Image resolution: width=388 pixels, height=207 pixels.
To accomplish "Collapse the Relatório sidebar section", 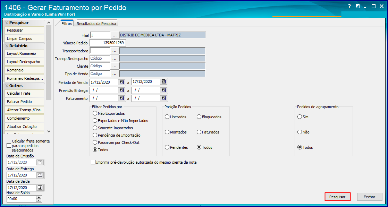I will pos(7,46).
